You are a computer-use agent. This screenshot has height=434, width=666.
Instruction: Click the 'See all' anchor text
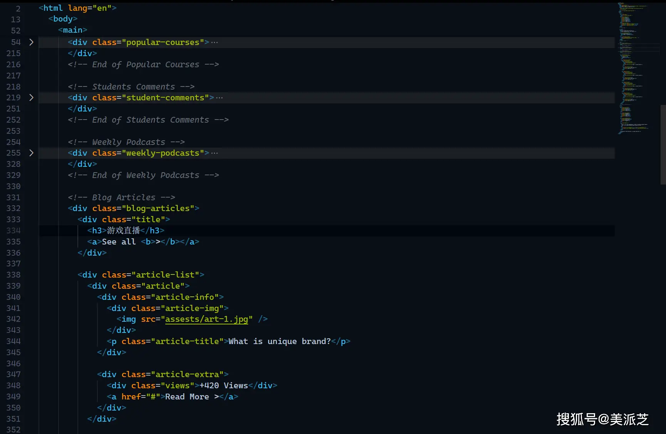tap(119, 242)
